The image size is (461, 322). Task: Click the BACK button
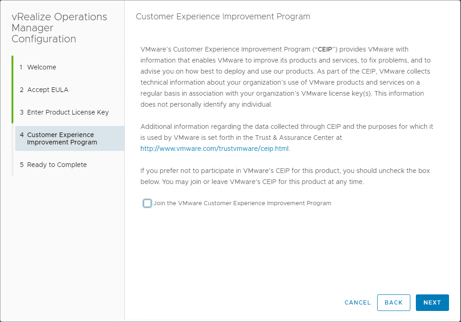click(x=393, y=303)
